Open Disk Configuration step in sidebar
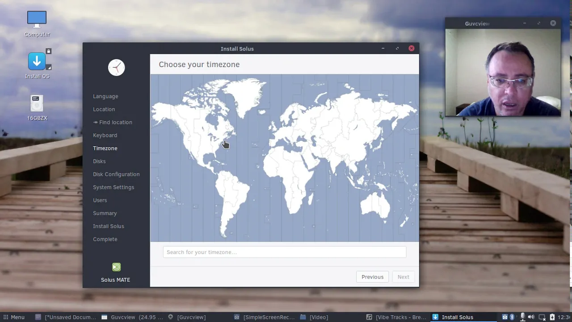Image resolution: width=572 pixels, height=322 pixels. 116,174
